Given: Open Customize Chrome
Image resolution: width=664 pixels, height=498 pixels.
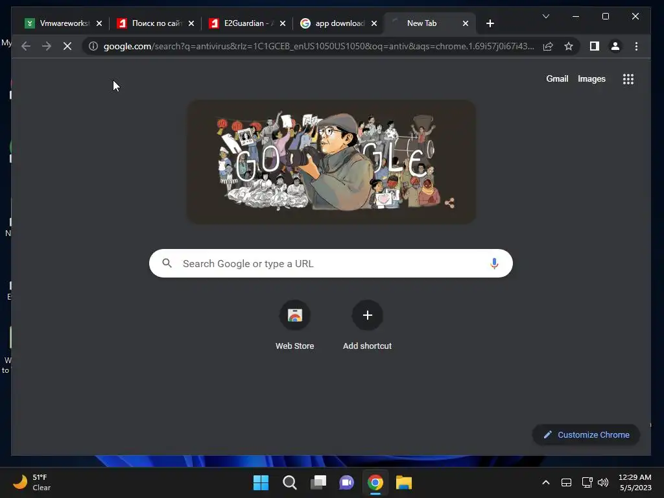Looking at the screenshot, I should tap(586, 435).
